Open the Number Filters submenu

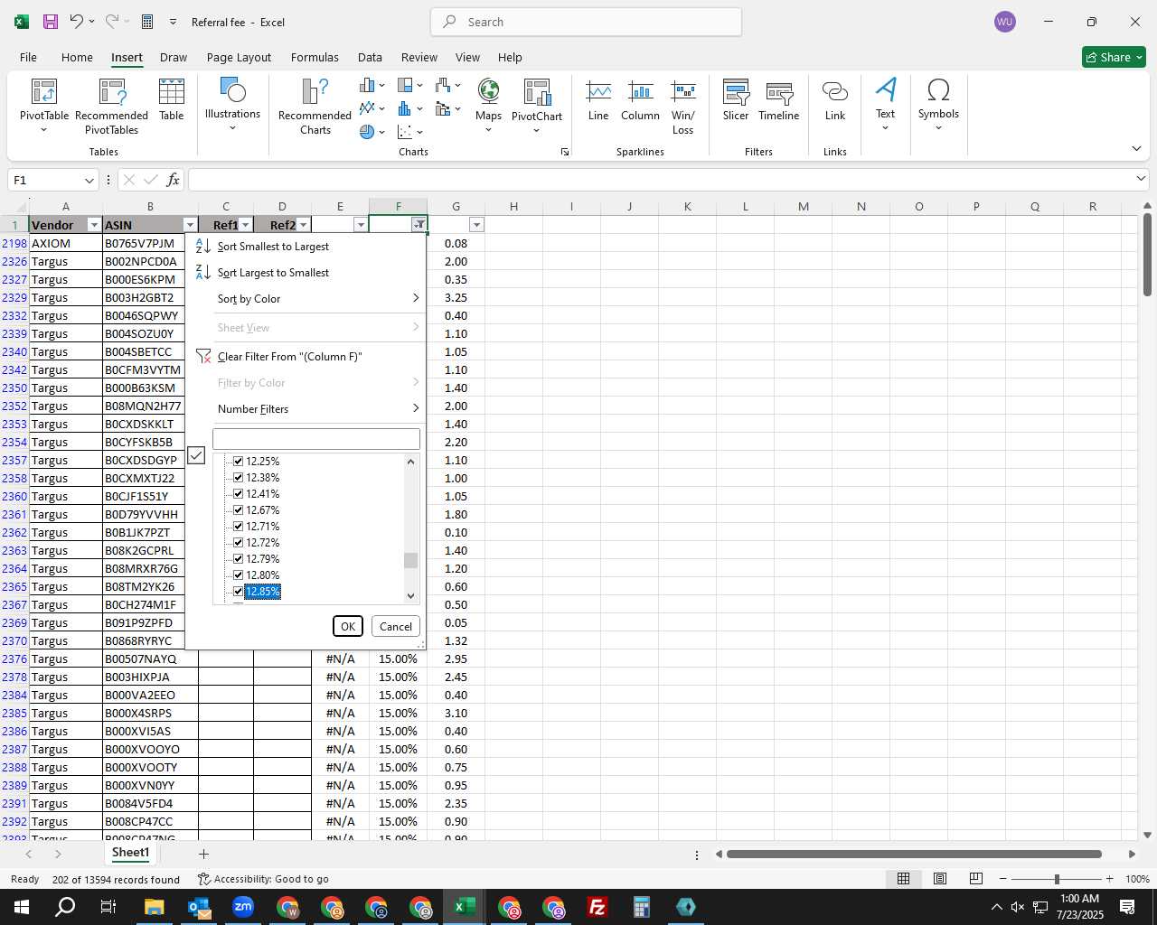[307, 409]
